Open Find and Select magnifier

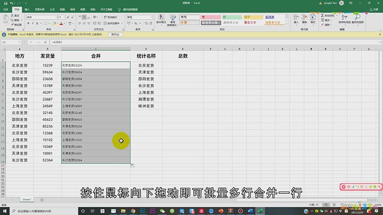358,19
